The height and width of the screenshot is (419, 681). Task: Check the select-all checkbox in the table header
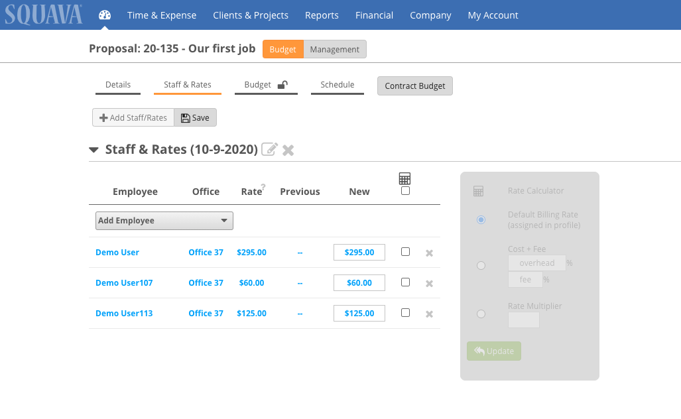[404, 191]
